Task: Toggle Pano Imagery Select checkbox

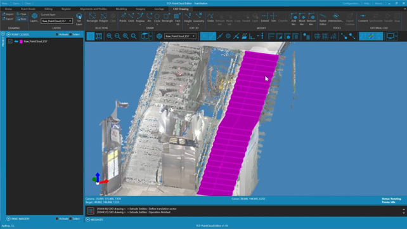Action: point(70,219)
